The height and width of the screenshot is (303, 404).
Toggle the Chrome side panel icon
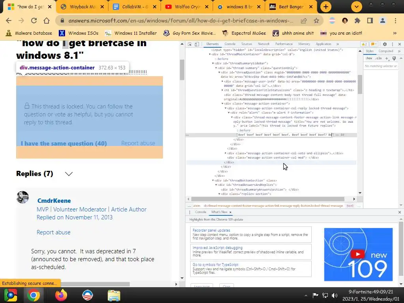point(370,21)
